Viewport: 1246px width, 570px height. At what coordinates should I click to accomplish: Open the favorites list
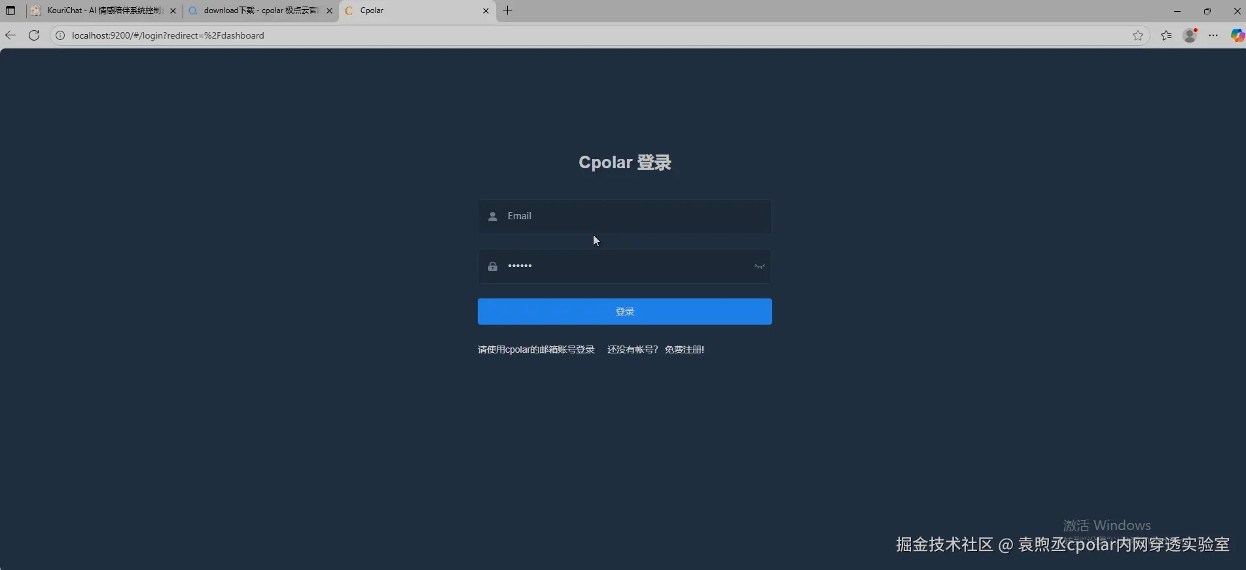pyautogui.click(x=1166, y=35)
